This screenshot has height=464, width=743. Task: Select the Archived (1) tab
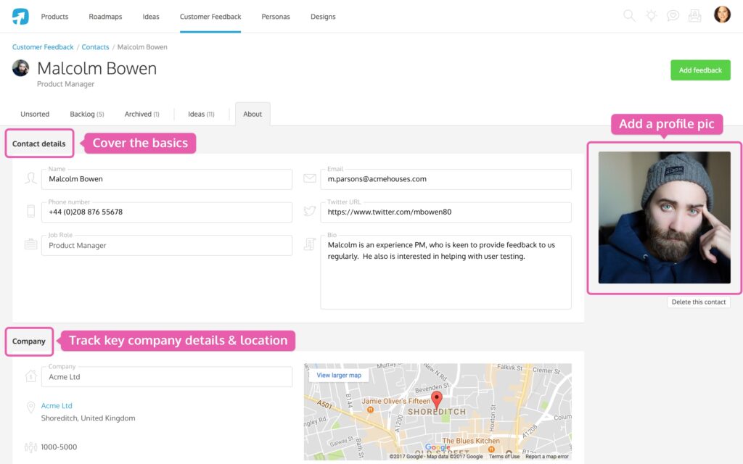142,114
